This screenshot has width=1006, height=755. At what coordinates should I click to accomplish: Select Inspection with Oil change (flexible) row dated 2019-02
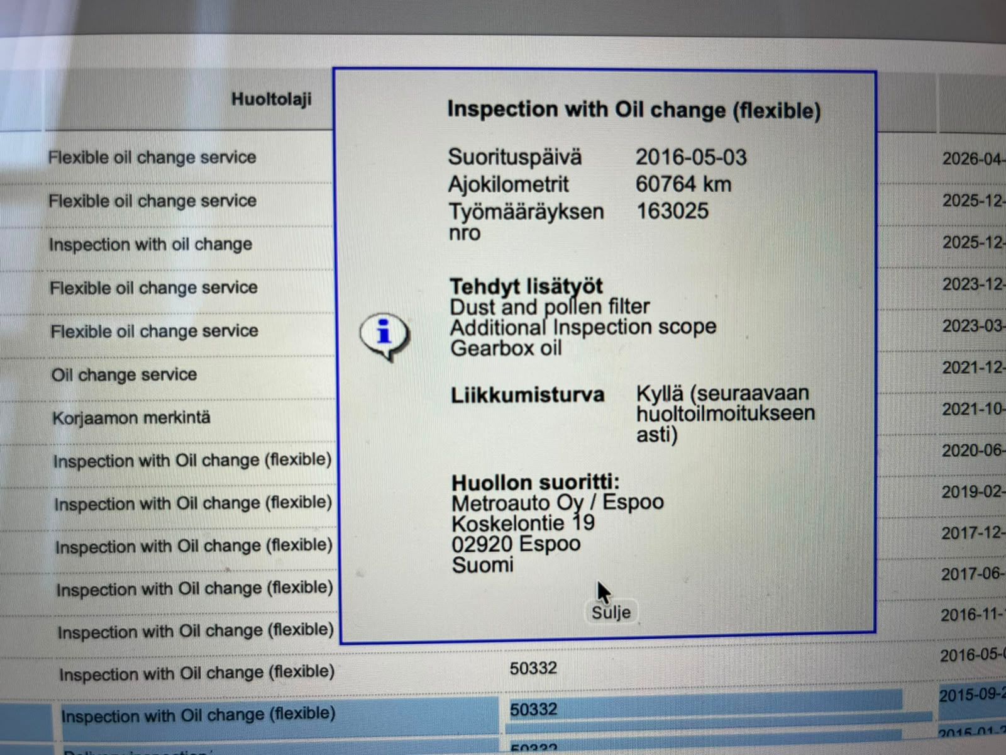click(x=192, y=503)
